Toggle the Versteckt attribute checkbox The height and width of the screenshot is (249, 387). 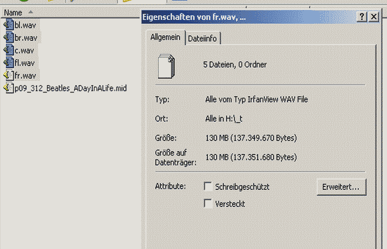(x=208, y=204)
